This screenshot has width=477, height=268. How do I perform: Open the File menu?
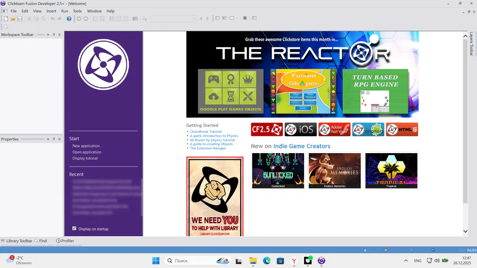click(14, 11)
